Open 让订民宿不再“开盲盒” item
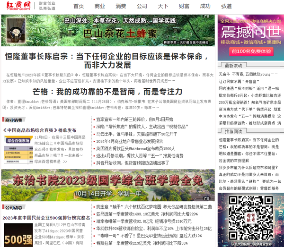Viewport: 284px width, 247px height. click(239, 82)
